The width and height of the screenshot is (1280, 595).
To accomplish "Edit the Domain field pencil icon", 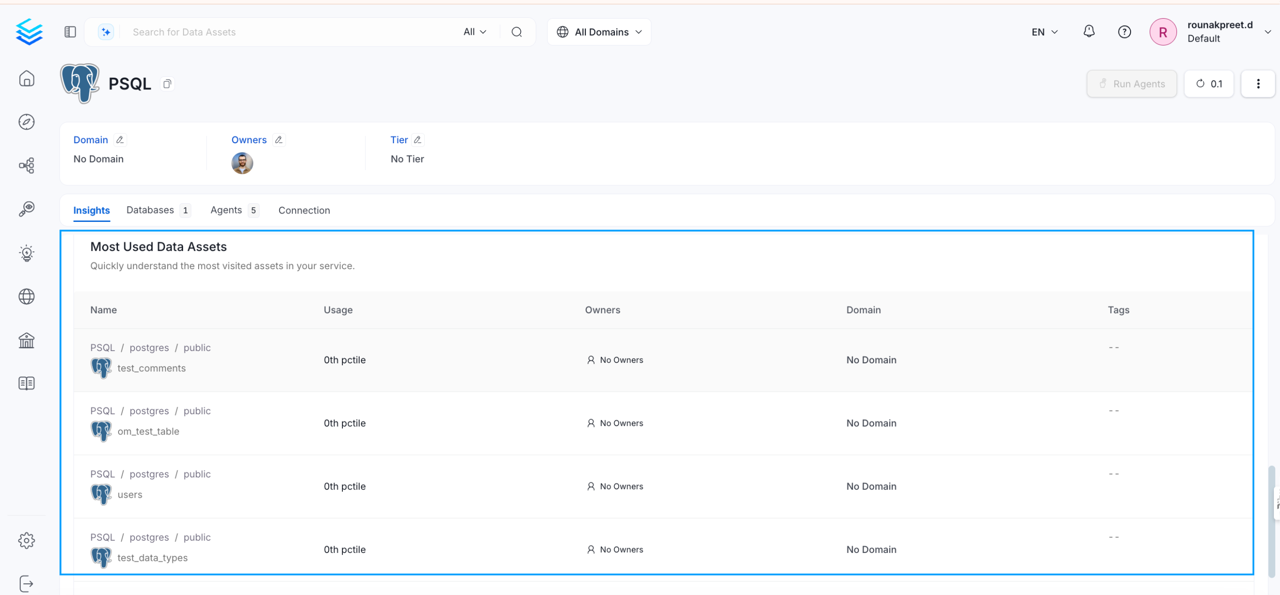I will coord(120,140).
